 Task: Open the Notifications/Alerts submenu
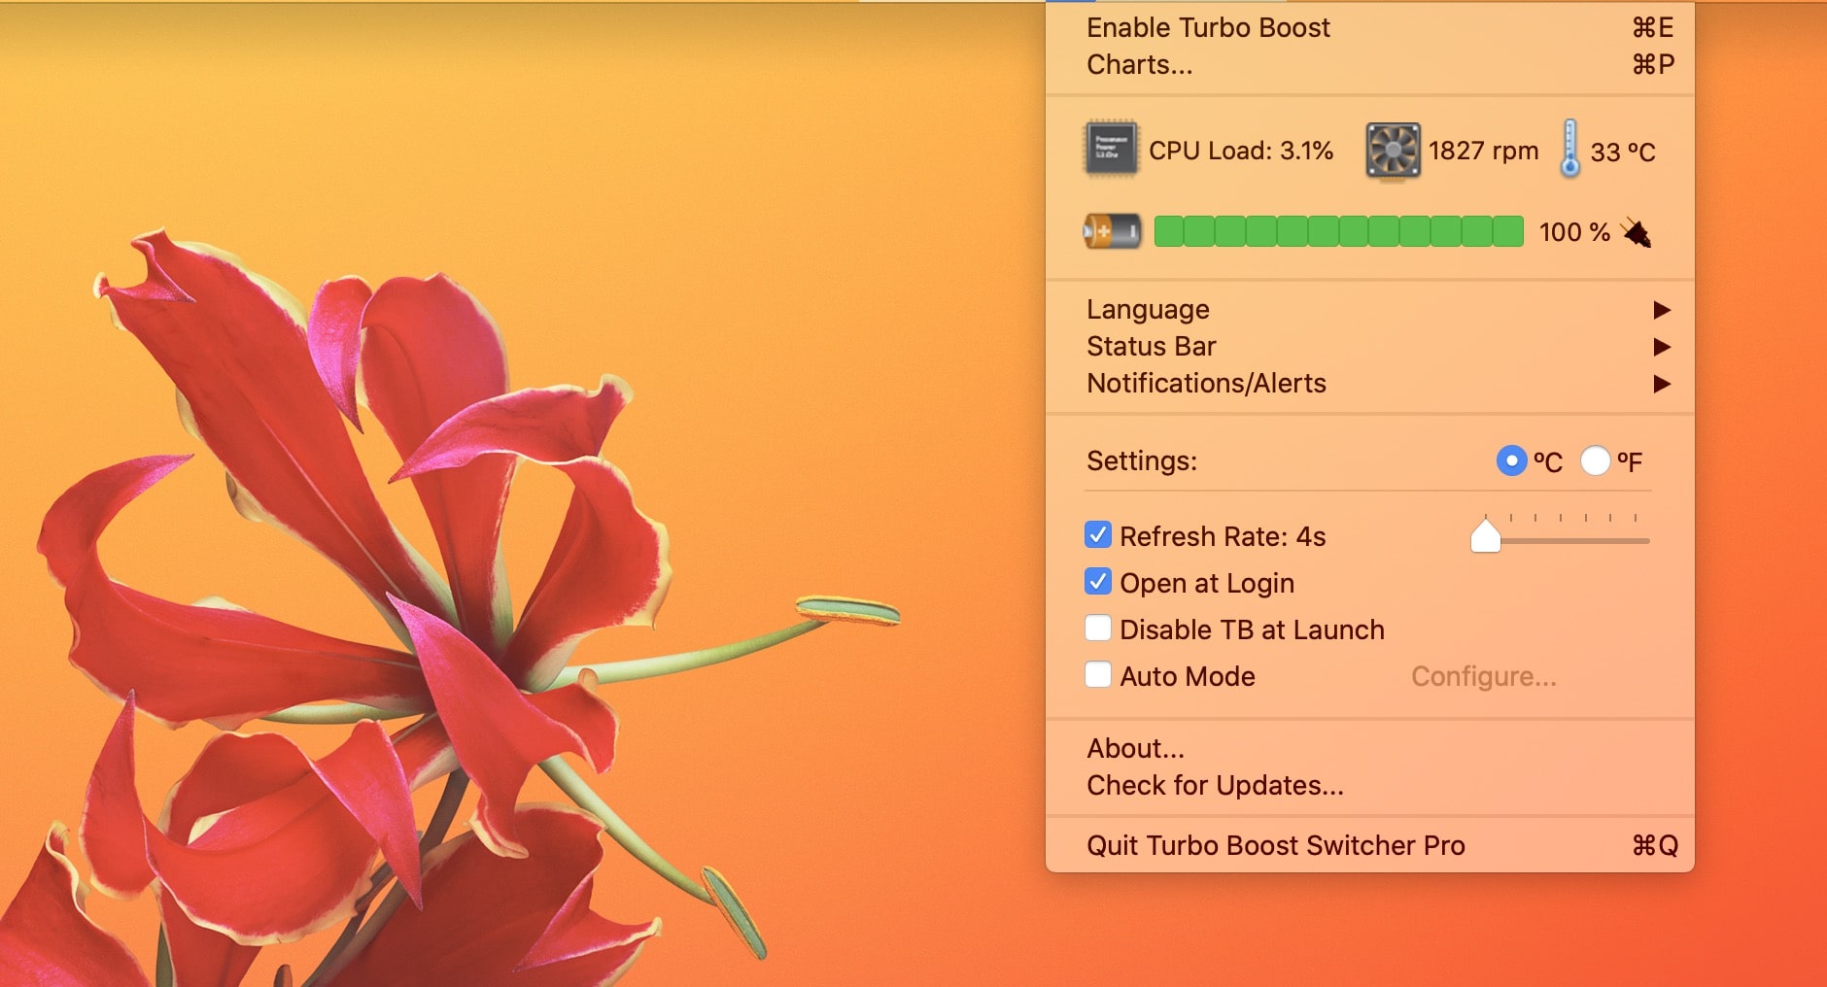coord(1206,383)
